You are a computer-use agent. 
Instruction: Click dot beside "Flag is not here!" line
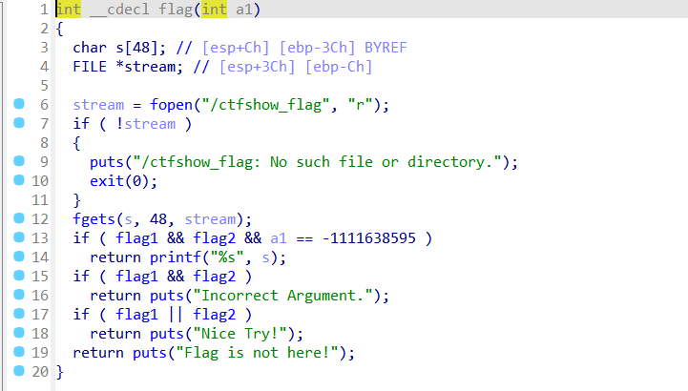tap(19, 352)
